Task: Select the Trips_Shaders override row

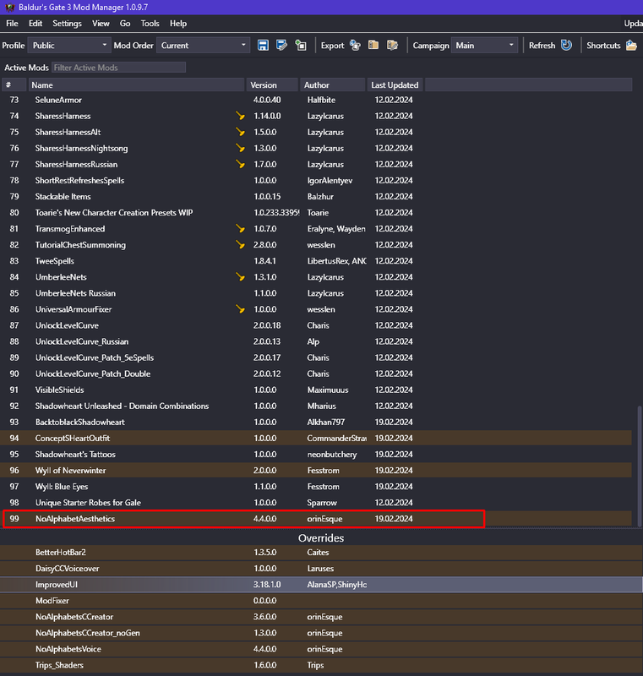Action: [321, 665]
